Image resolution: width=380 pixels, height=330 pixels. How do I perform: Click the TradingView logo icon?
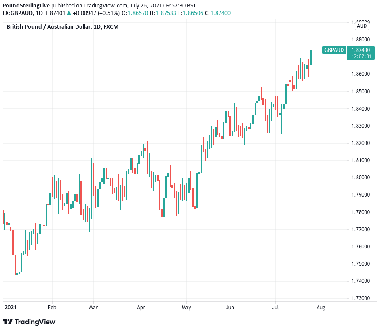8,322
